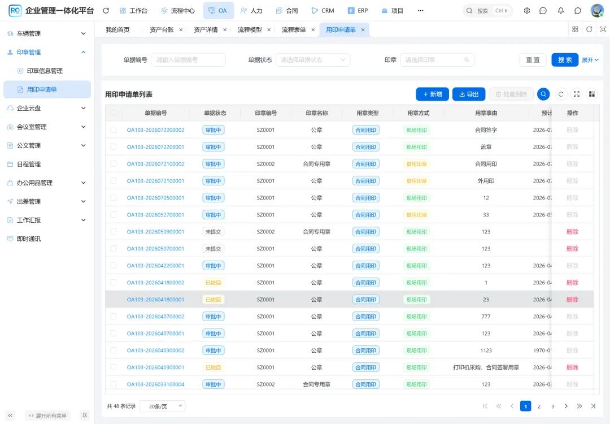Check the row OA103-2026072200001

(113, 147)
